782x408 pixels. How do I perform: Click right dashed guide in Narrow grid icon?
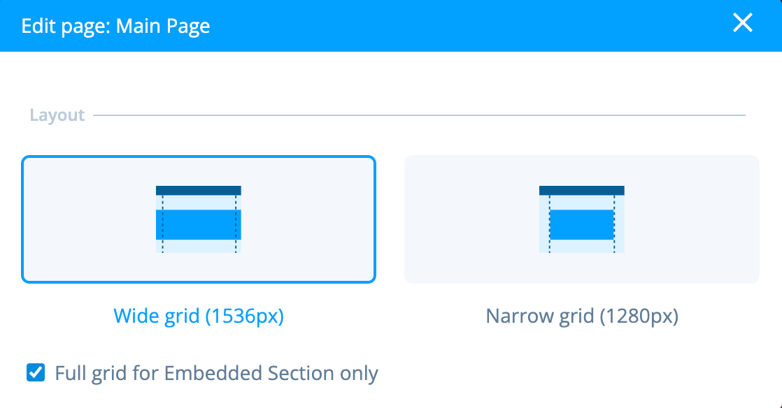[614, 224]
